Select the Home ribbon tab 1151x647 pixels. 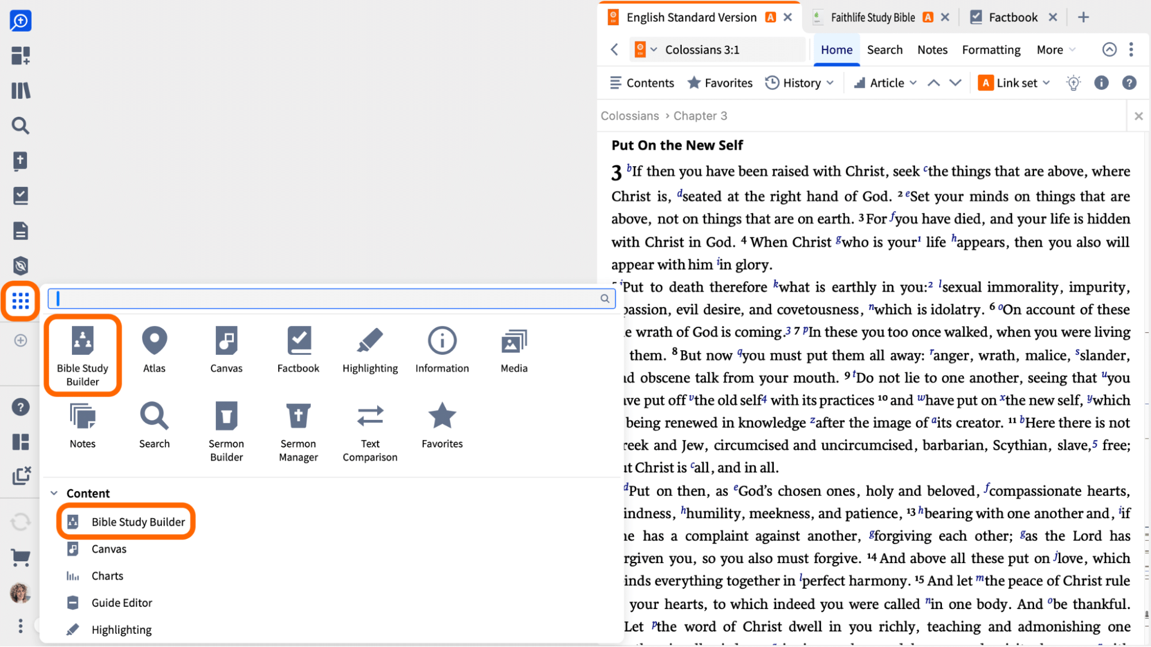pyautogui.click(x=836, y=49)
